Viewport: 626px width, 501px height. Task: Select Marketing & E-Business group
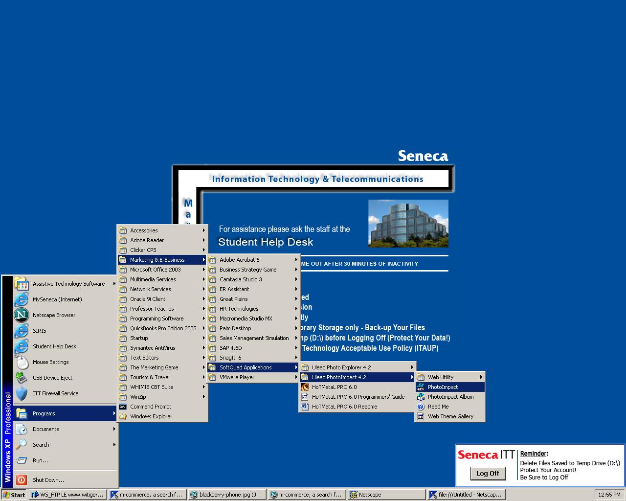[162, 260]
